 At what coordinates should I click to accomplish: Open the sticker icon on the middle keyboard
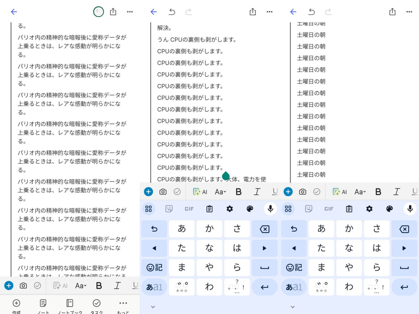[169, 209]
